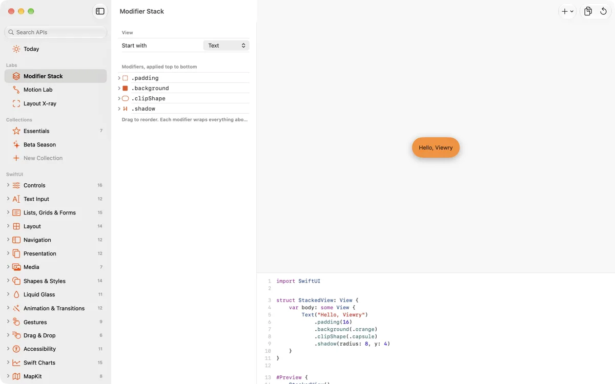Expand the Text Input category chevron
Image resolution: width=615 pixels, height=384 pixels.
[8, 199]
